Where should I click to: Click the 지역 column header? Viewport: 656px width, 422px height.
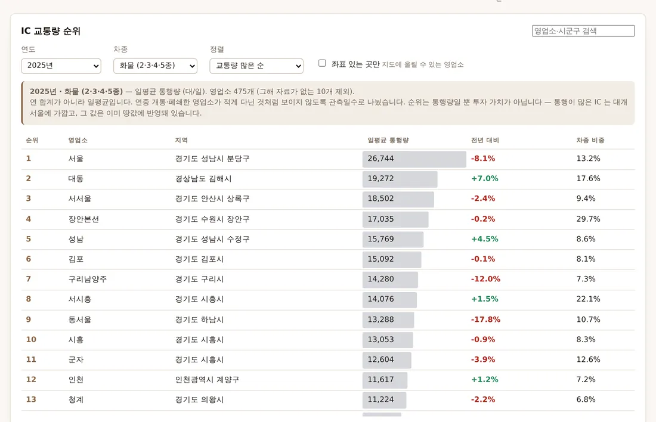tap(181, 140)
